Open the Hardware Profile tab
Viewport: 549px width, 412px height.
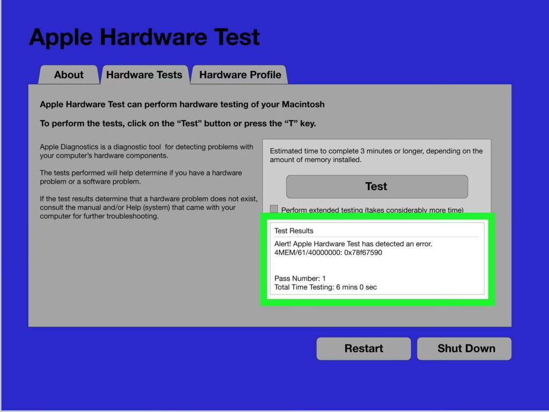click(x=240, y=75)
